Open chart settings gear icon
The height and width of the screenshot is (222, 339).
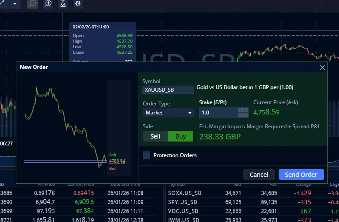pyautogui.click(x=78, y=4)
